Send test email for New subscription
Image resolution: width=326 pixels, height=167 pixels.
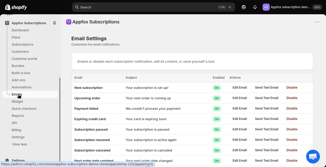[x=267, y=88]
